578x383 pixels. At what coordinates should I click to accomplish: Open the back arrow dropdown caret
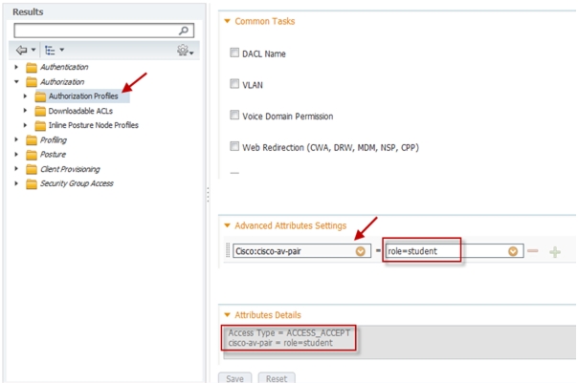[x=33, y=50]
